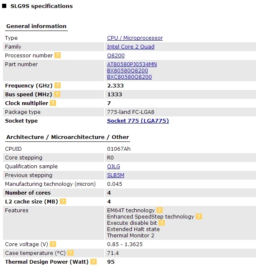Image resolution: width=256 pixels, height=275 pixels.
Task: Click core voltage value 0.85 - 1.3625
Action: pos(125,244)
